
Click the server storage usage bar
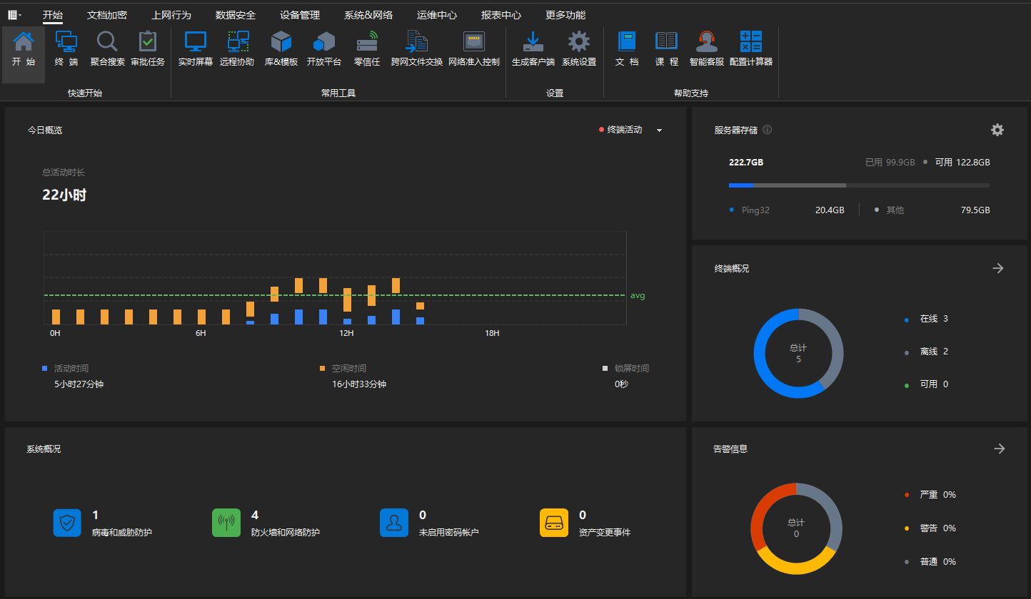click(x=859, y=185)
